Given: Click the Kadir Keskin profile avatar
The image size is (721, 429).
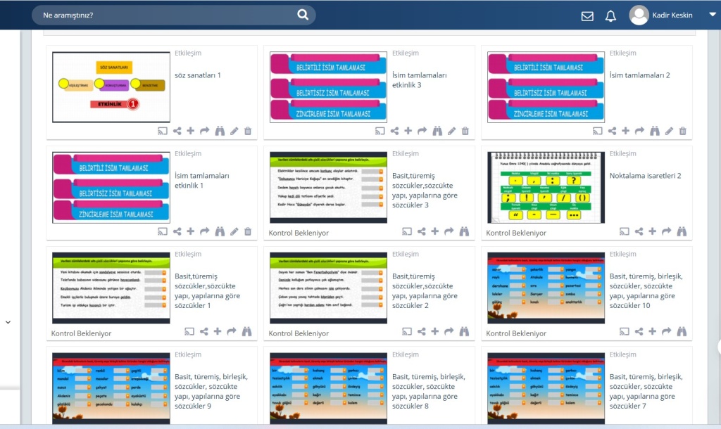Looking at the screenshot, I should [639, 15].
